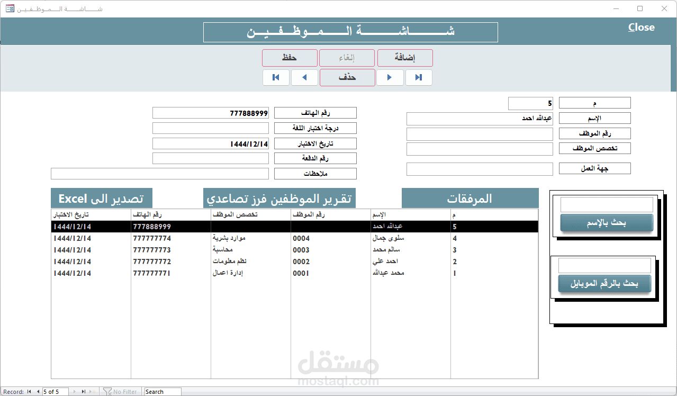
Task: Jump to the last record via the blue last-record arrow
Action: click(x=419, y=77)
